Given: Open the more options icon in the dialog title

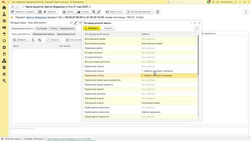Looking at the screenshot, I should tap(191, 23).
